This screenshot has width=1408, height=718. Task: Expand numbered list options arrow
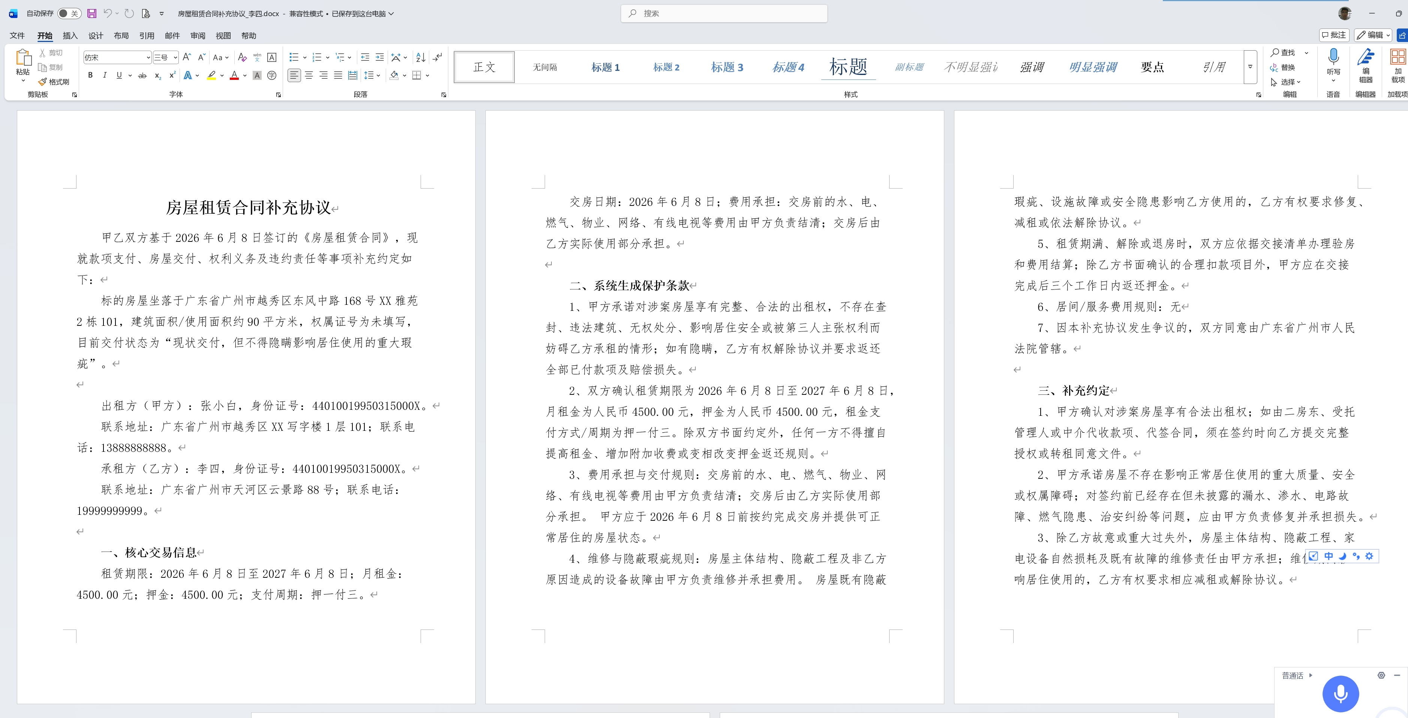point(327,57)
